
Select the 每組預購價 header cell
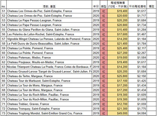(x=118, y=5)
